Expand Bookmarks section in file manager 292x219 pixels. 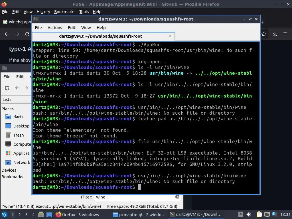12,177
